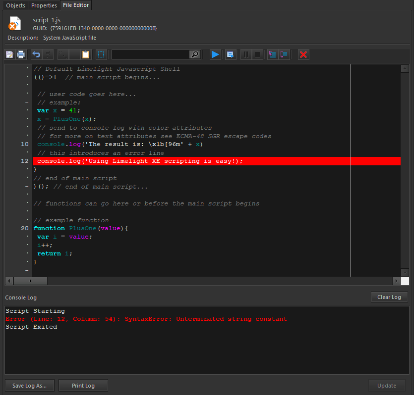This screenshot has width=414, height=395.
Task: Click the 'x = PlusOne(x);' code line
Action: 66,119
